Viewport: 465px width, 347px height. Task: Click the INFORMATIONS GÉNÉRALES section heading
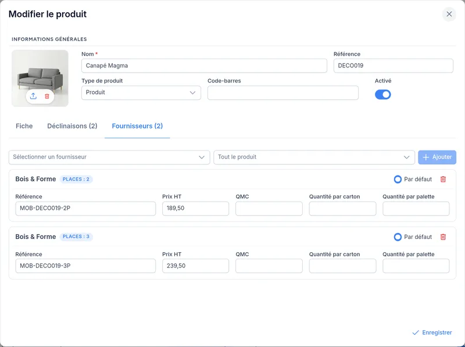click(49, 39)
